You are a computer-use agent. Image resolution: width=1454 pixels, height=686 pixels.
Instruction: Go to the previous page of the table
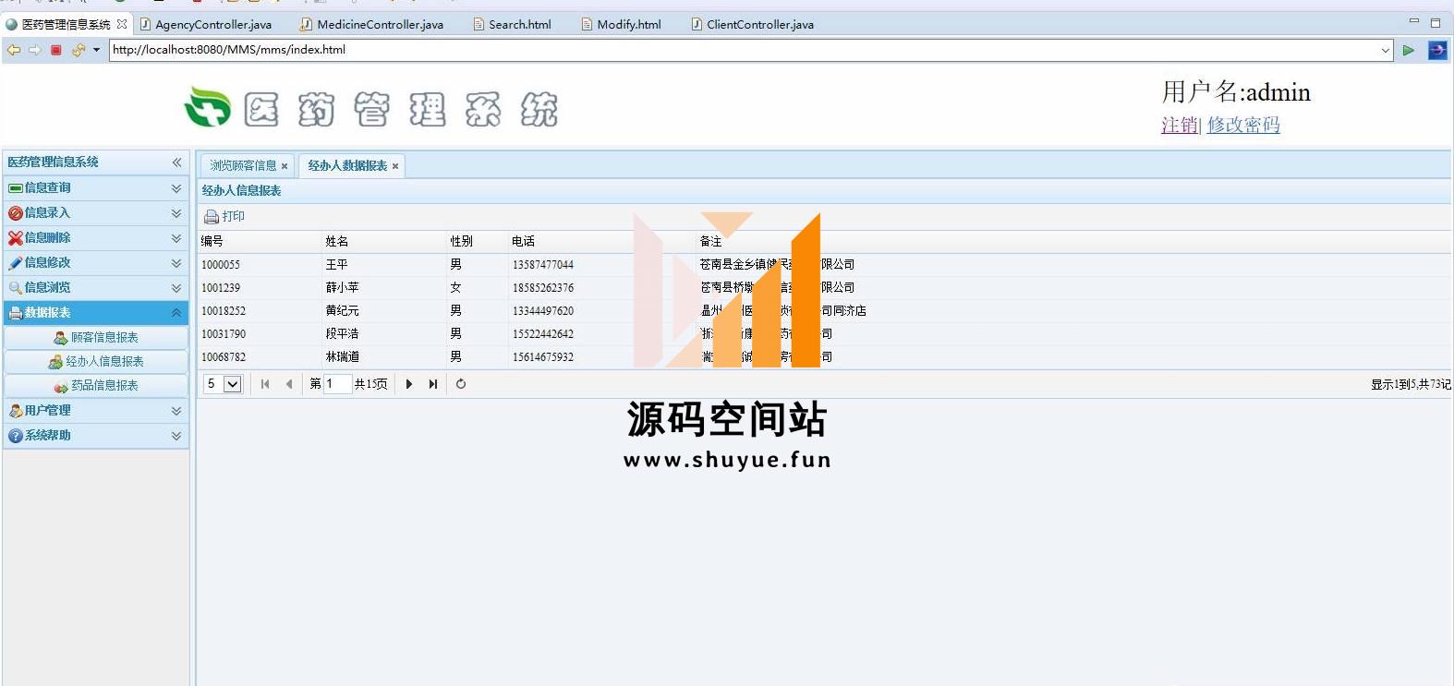coord(289,384)
